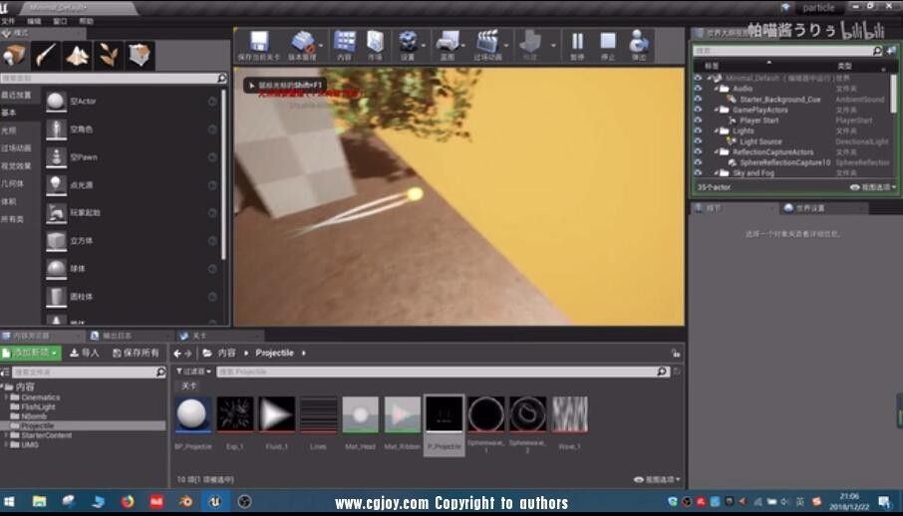Image resolution: width=903 pixels, height=516 pixels.
Task: Open the World Outliner View Options dropdown
Action: click(x=874, y=187)
